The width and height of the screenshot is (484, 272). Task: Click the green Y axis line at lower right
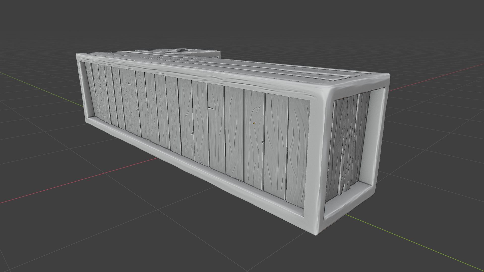[x=416, y=244]
